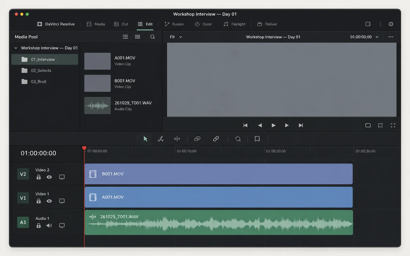Toggle Video 2 monitor icon
Image resolution: width=410 pixels, height=256 pixels.
pyautogui.click(x=62, y=177)
